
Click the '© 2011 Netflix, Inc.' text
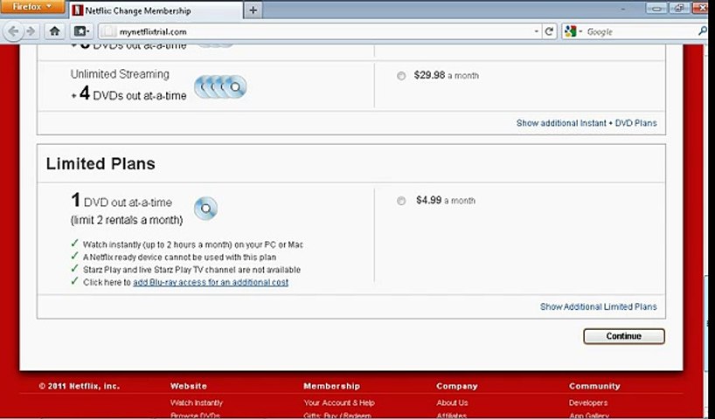click(x=80, y=386)
